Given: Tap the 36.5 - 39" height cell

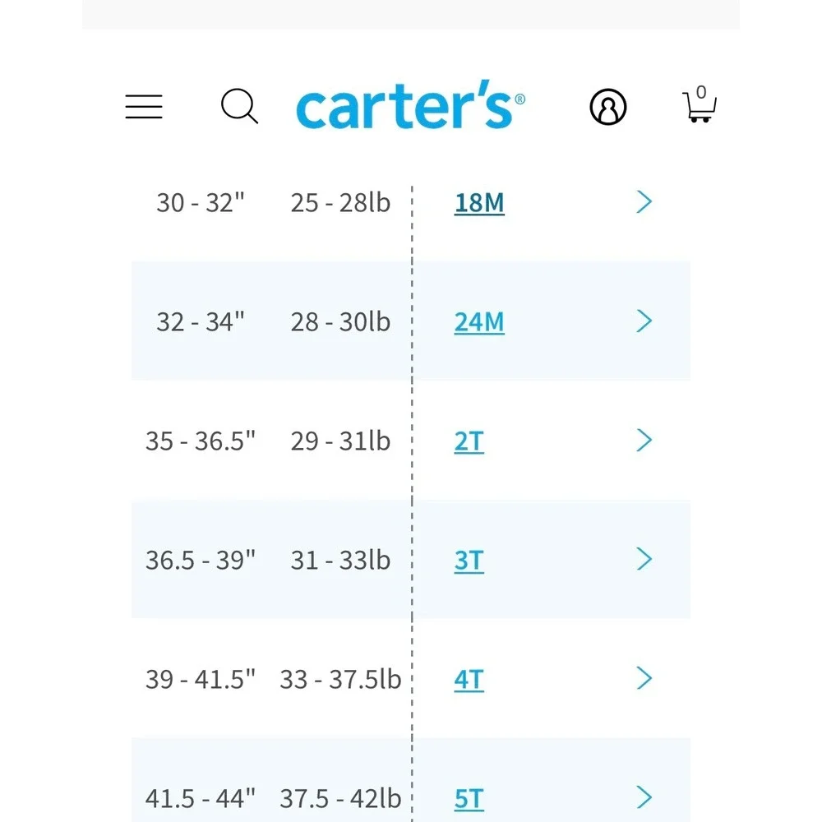Looking at the screenshot, I should point(201,561).
